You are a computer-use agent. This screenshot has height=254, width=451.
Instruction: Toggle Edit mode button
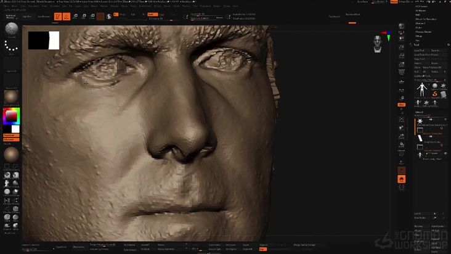click(58, 17)
